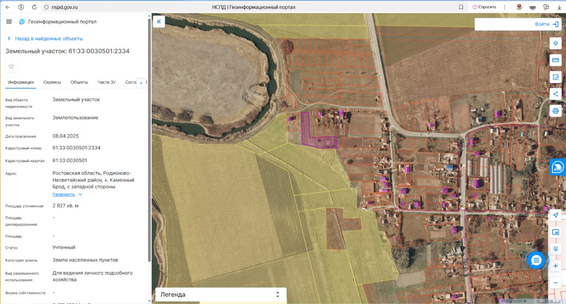Add the parcel to favorites with the star
The width and height of the screenshot is (566, 304).
click(11, 66)
